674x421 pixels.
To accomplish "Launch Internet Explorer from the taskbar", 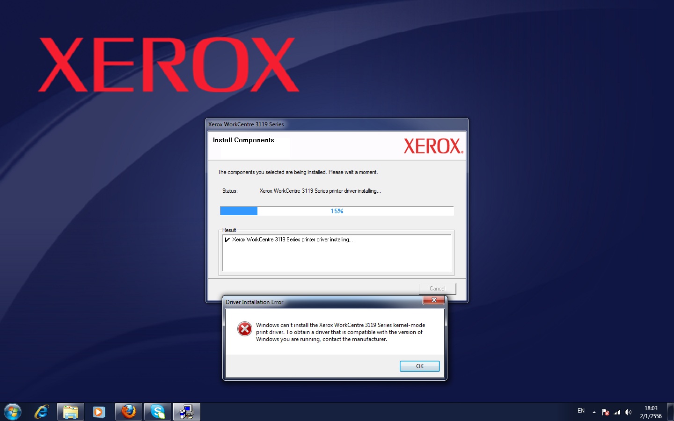I will click(x=42, y=412).
